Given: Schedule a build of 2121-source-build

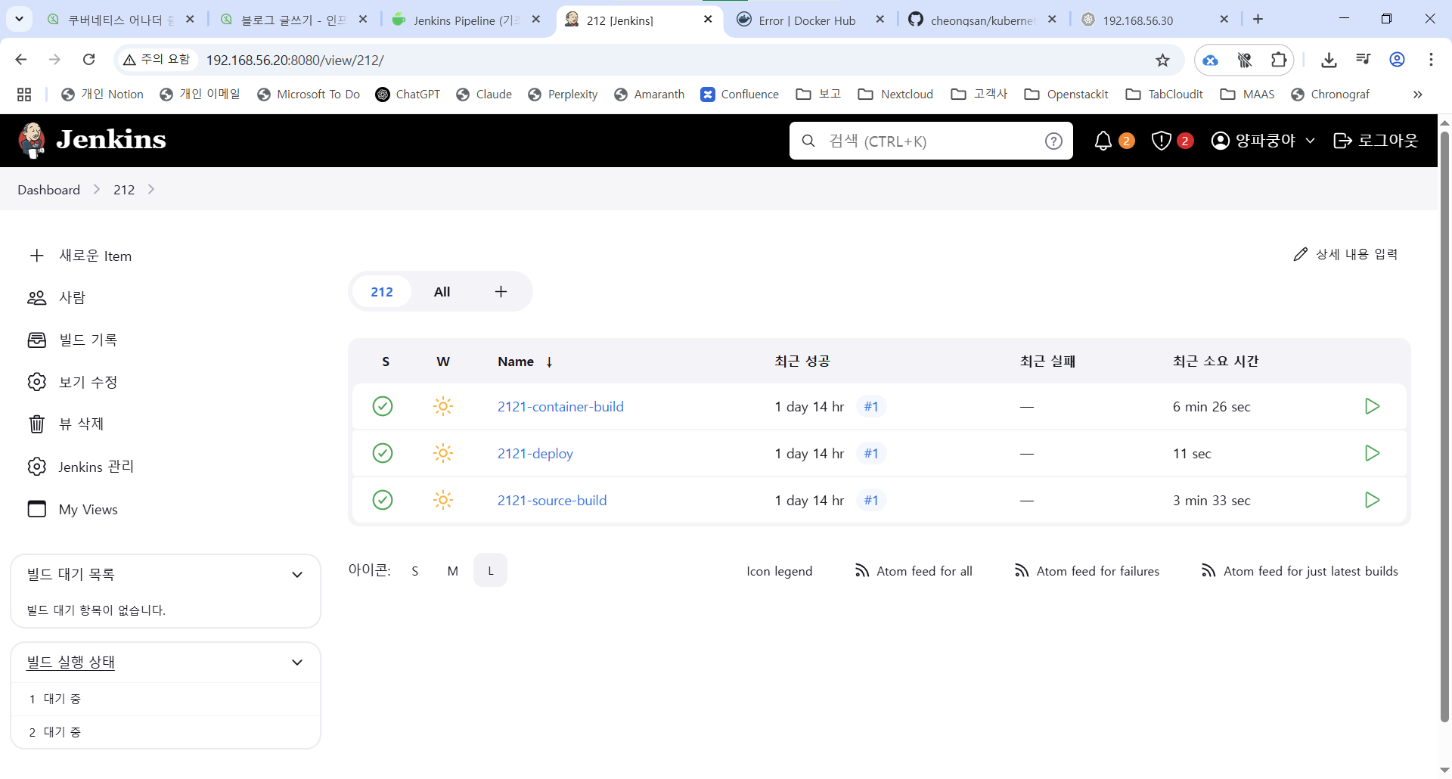Looking at the screenshot, I should pyautogui.click(x=1372, y=500).
